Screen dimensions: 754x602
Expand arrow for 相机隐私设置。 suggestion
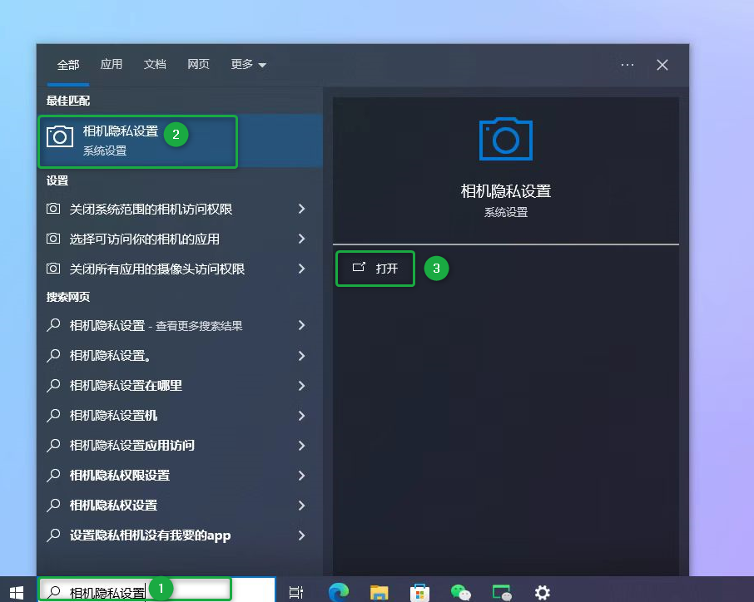pyautogui.click(x=301, y=356)
